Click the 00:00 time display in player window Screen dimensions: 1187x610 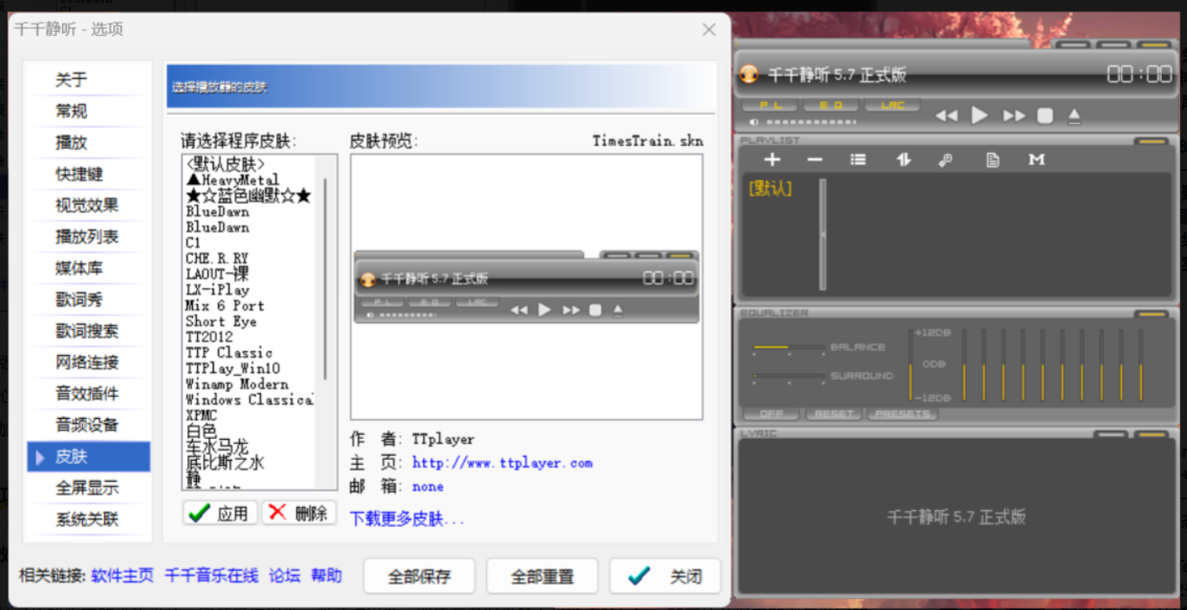(1139, 75)
